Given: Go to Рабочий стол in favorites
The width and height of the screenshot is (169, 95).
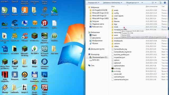Looking at the screenshot, I should coord(97,27).
